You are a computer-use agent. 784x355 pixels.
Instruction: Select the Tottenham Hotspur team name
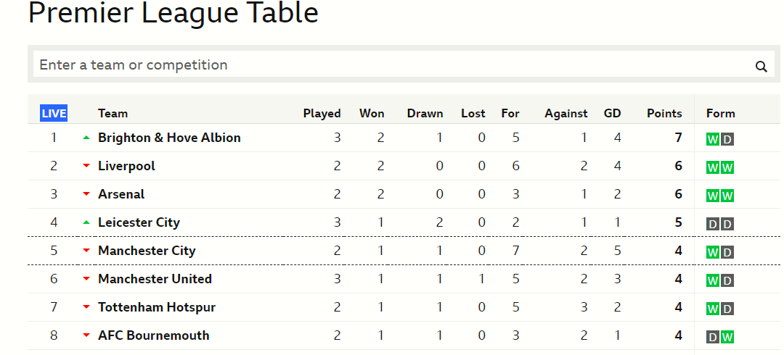(157, 307)
